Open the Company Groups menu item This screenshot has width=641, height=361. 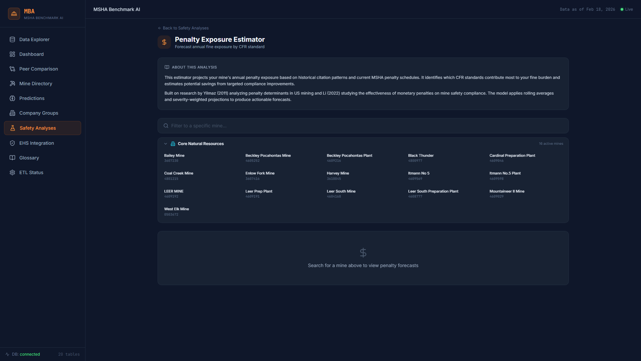(39, 113)
